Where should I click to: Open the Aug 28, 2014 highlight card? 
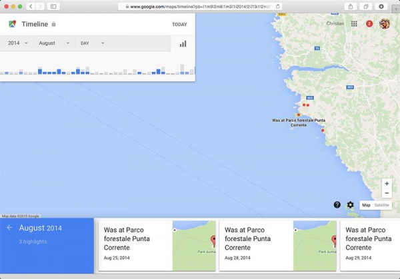tap(278, 246)
